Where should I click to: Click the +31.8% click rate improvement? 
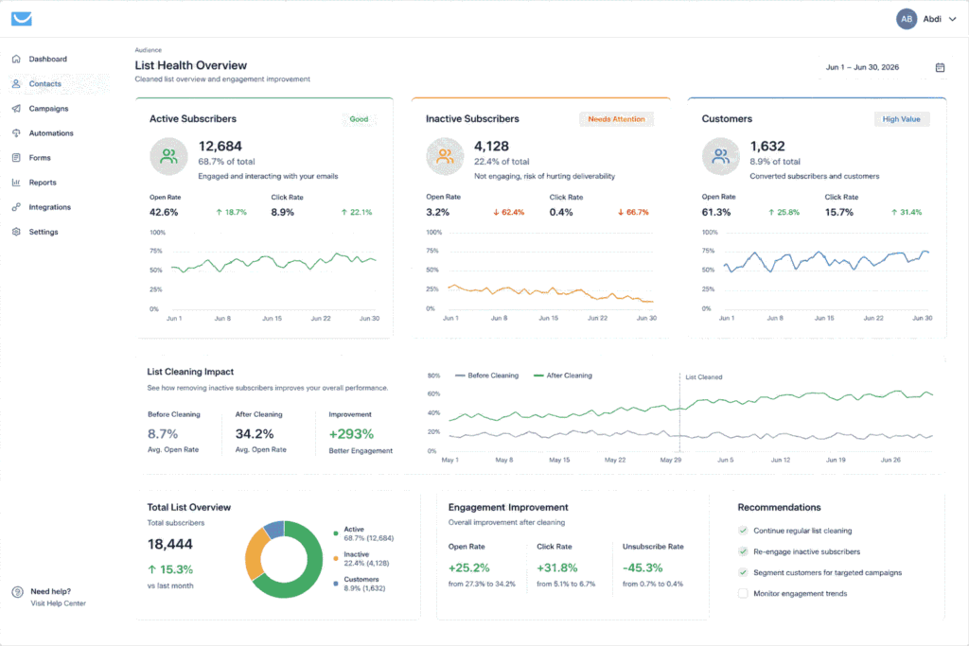(x=557, y=567)
